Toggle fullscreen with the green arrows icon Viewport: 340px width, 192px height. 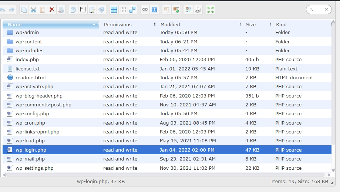211,10
